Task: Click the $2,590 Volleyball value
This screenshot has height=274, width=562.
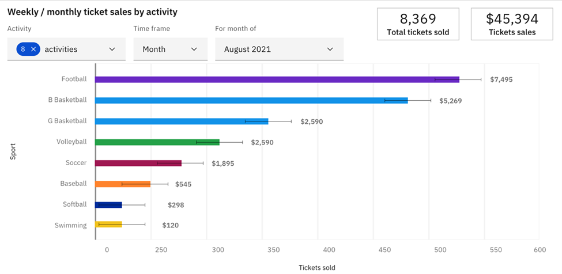Action: pos(262,142)
